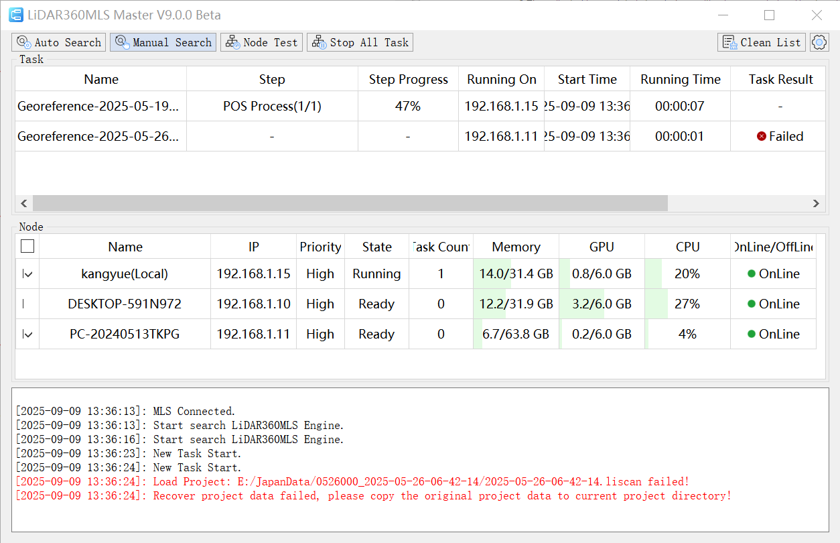Uncheck the kangyue(Local) node checkbox
840x543 pixels.
point(27,274)
